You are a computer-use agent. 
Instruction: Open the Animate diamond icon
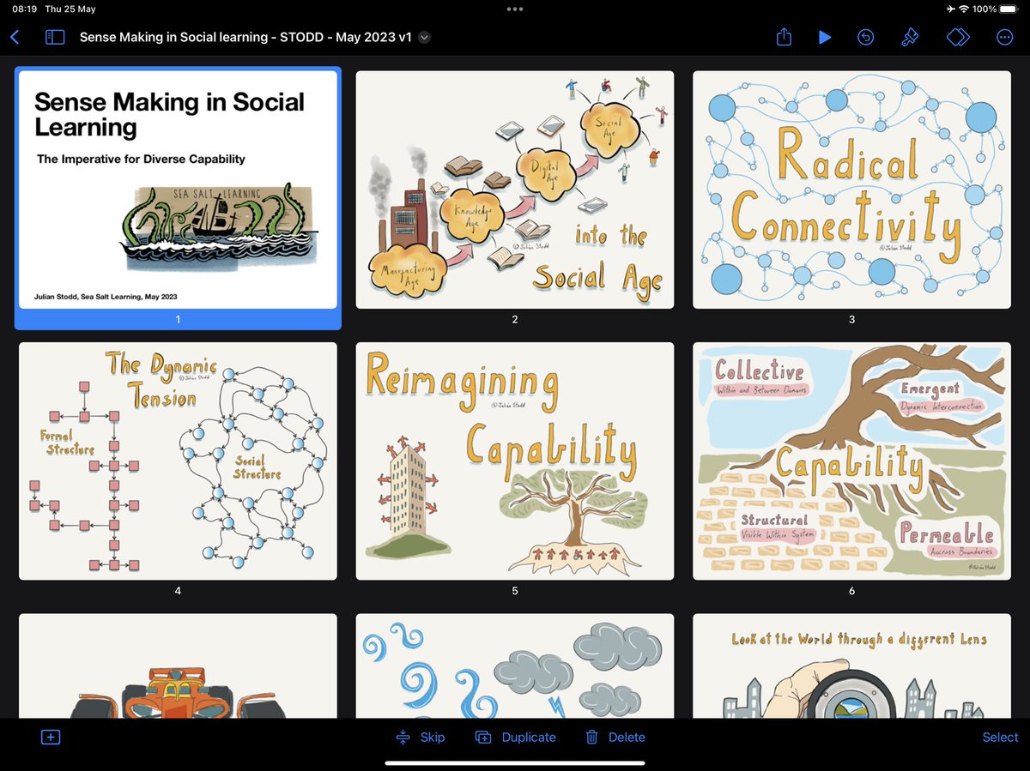(958, 37)
